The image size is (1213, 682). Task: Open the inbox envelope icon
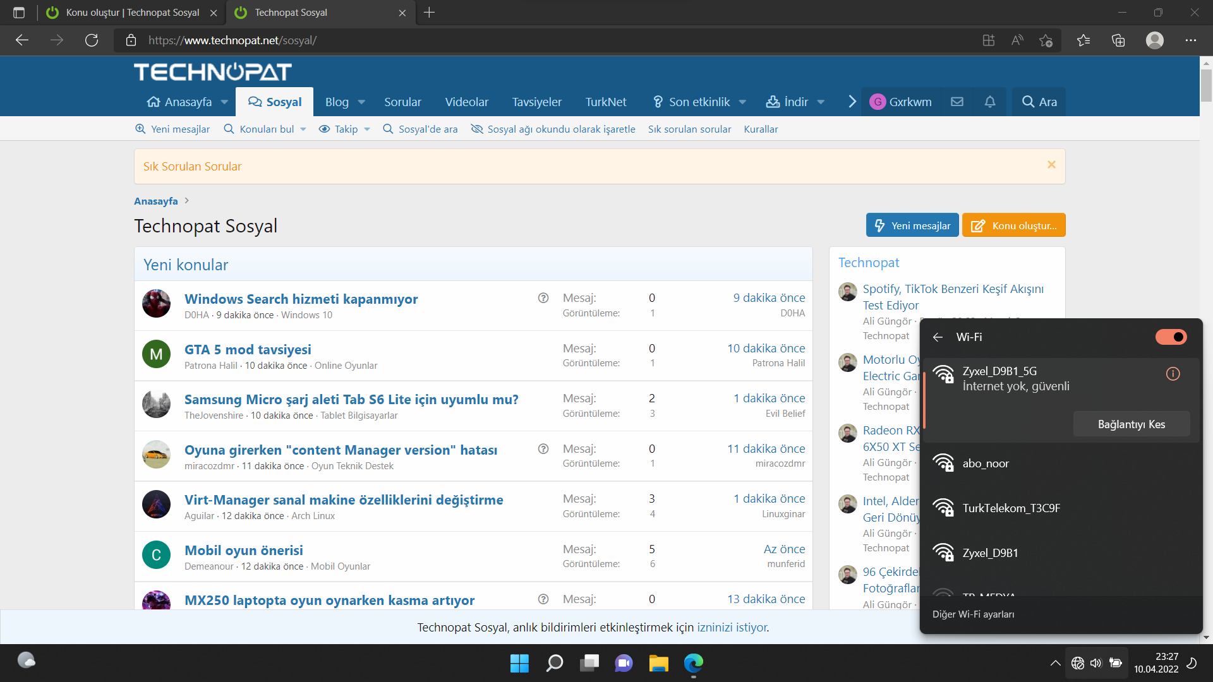pos(957,102)
